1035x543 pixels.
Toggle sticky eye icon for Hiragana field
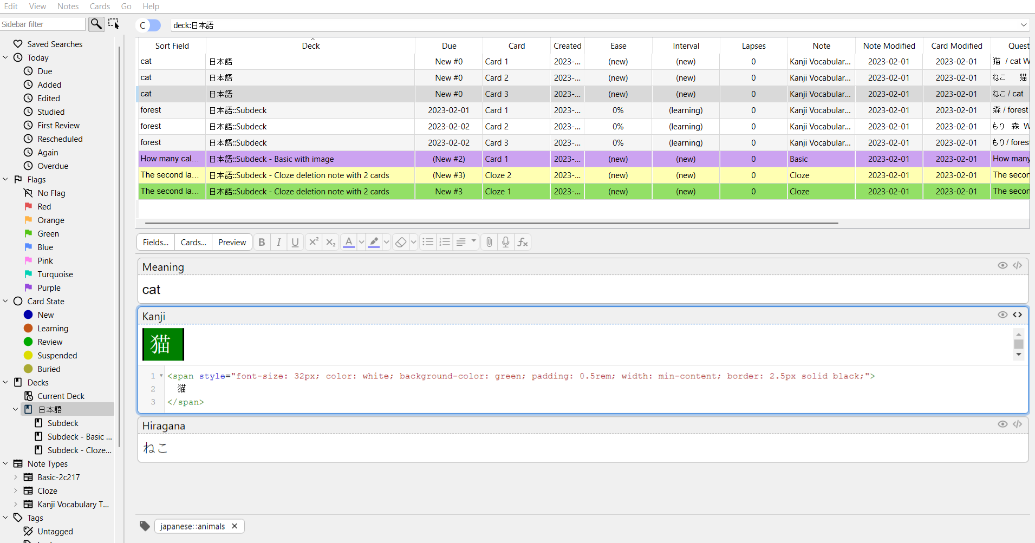click(x=1003, y=424)
